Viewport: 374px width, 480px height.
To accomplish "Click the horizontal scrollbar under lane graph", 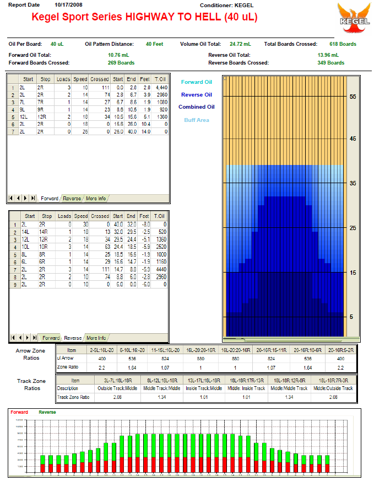I will pos(291,339).
